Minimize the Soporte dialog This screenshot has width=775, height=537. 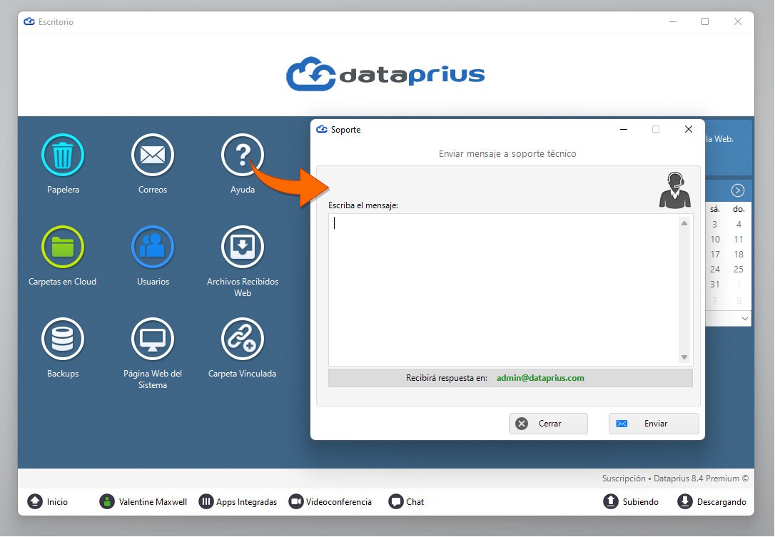(624, 129)
